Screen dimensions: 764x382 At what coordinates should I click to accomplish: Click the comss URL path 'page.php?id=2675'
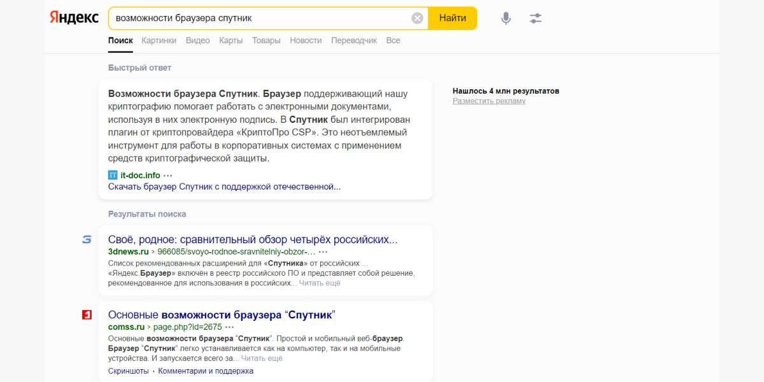click(187, 327)
